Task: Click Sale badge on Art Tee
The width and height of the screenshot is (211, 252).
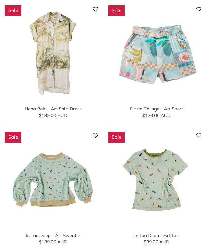Action: click(117, 137)
